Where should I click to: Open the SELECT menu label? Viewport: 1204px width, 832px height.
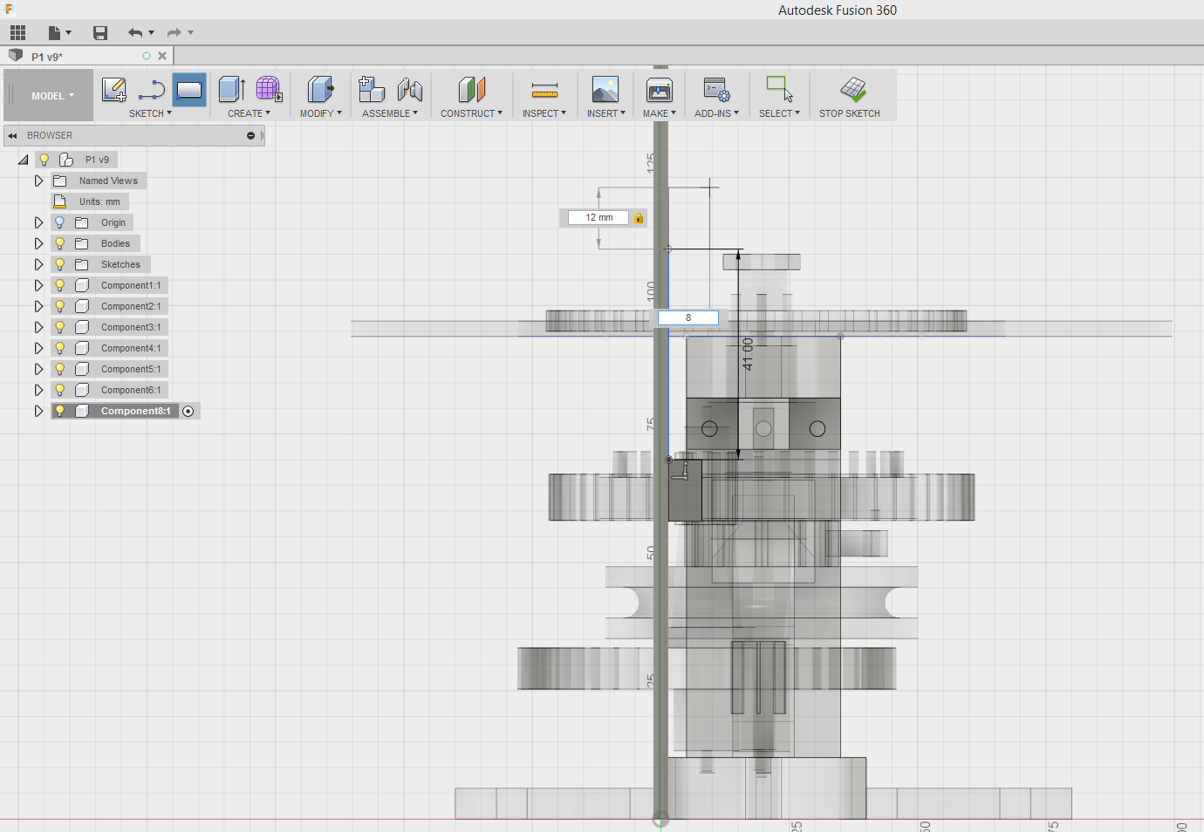779,113
